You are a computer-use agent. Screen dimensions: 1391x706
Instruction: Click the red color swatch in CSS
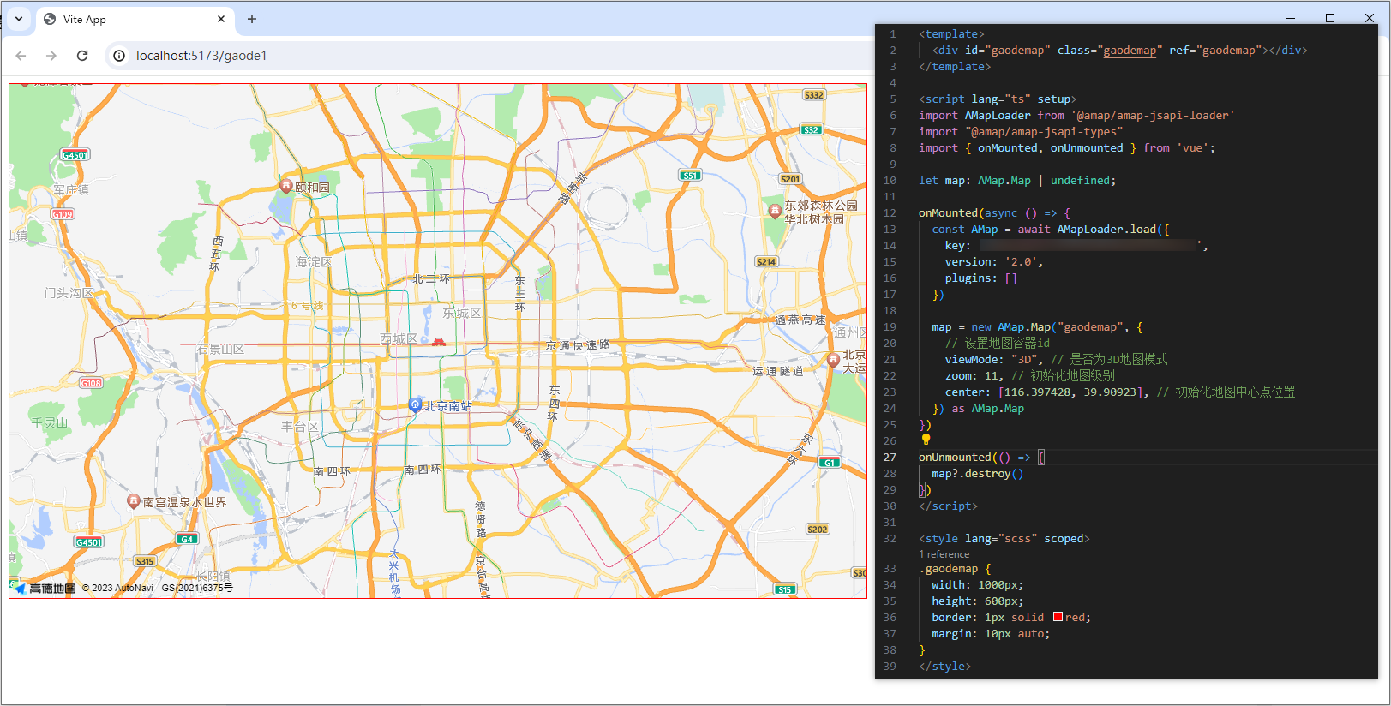1058,617
